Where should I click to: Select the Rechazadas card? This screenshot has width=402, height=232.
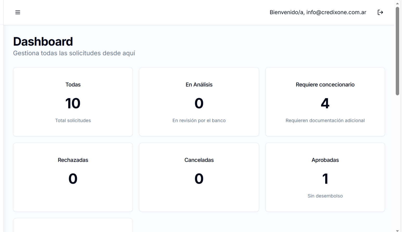click(x=73, y=177)
